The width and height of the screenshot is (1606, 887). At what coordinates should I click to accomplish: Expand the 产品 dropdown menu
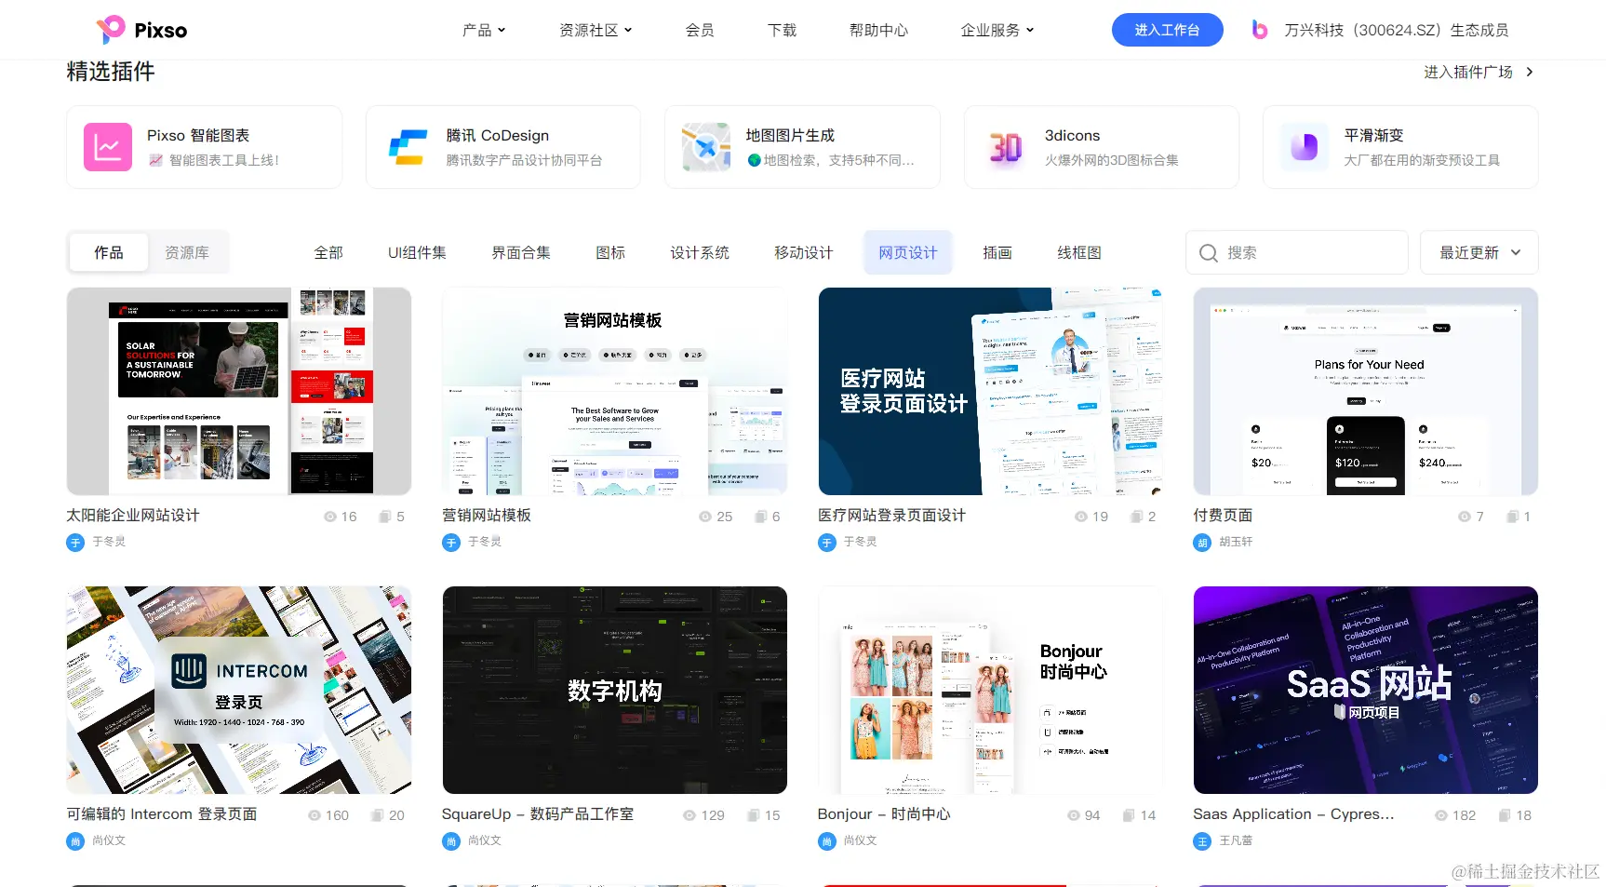(484, 29)
